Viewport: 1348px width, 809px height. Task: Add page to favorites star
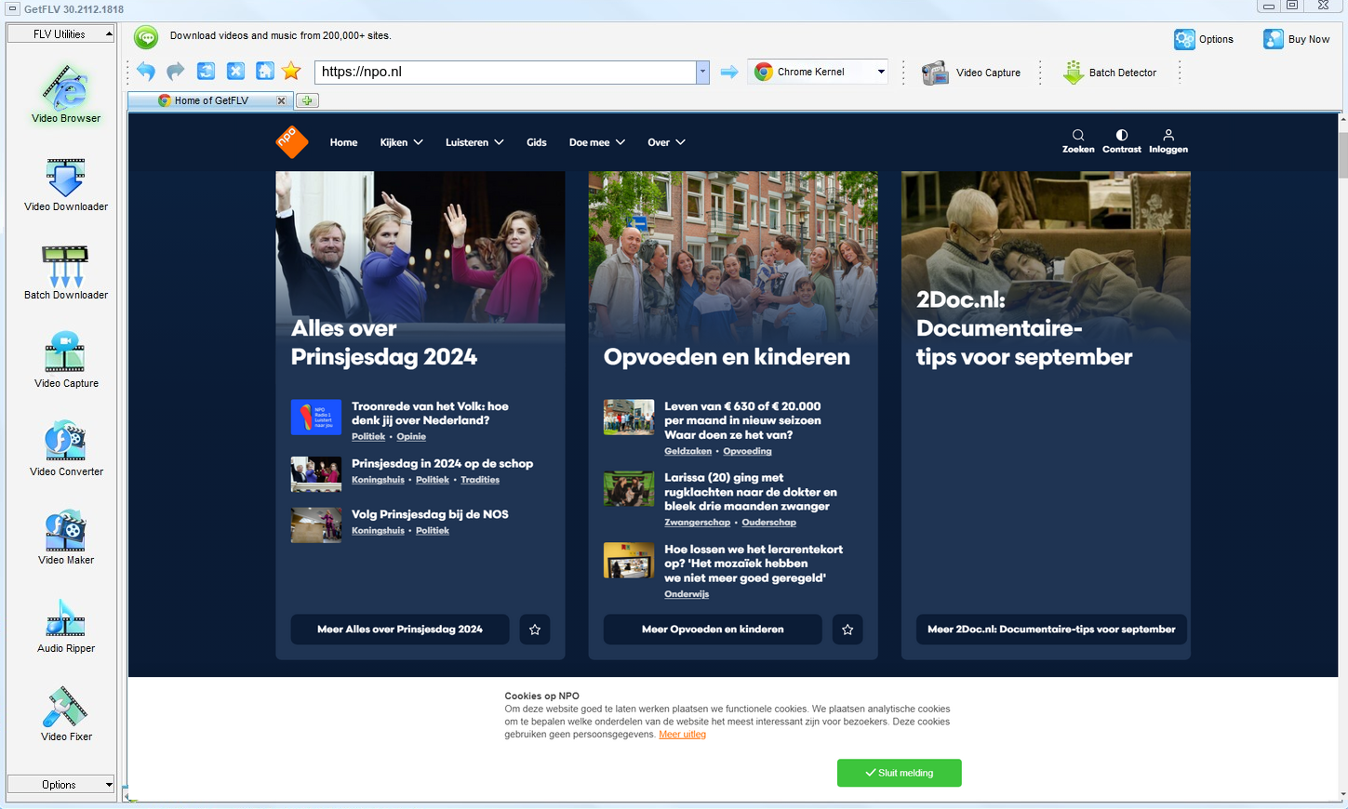(x=291, y=72)
